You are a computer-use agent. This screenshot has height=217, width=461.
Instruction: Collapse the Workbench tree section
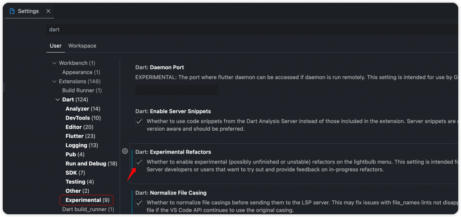pyautogui.click(x=54, y=63)
